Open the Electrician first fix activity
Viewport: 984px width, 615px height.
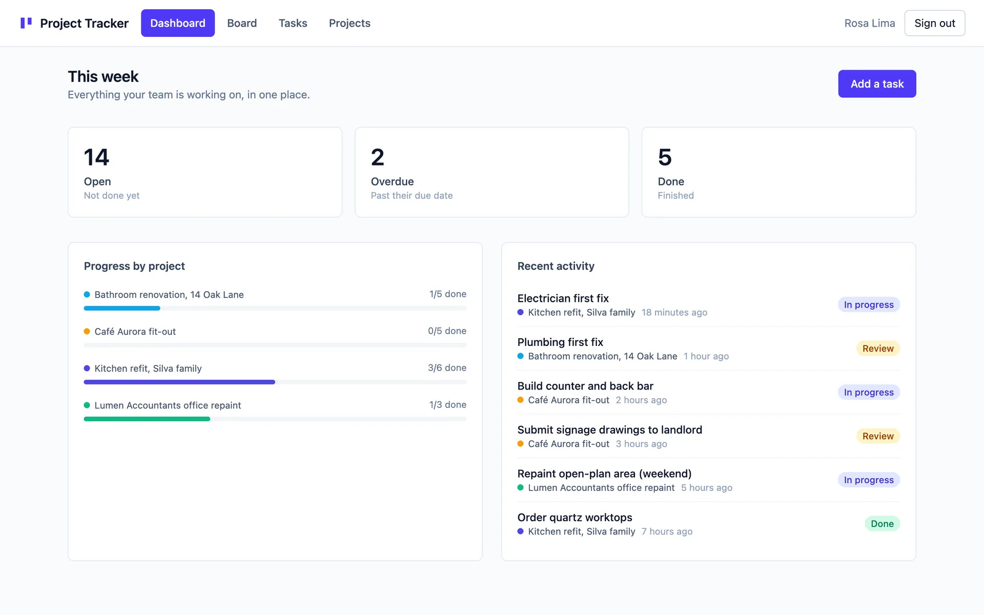point(709,304)
